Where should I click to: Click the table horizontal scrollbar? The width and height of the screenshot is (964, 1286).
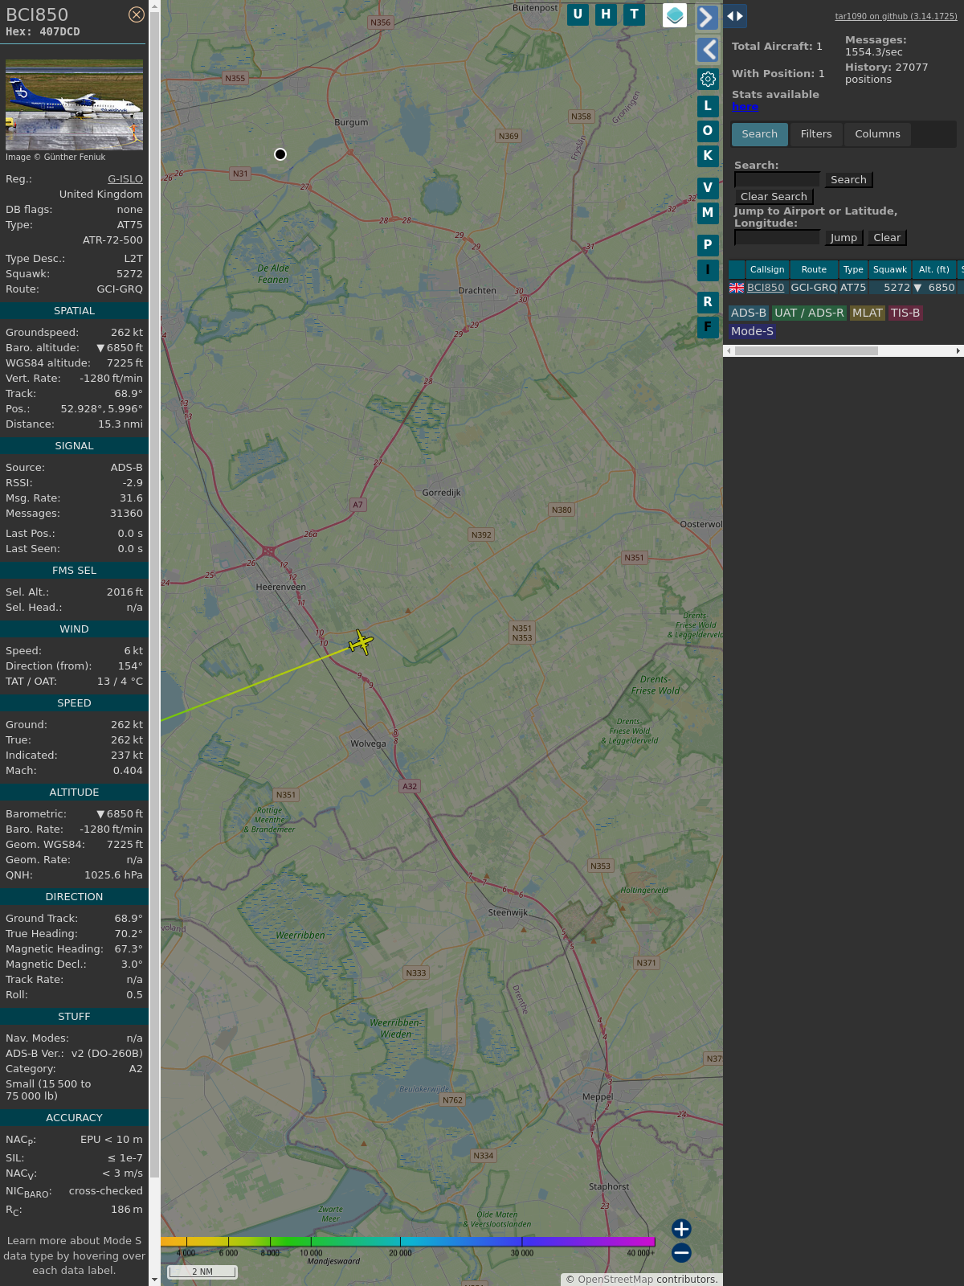click(x=806, y=350)
